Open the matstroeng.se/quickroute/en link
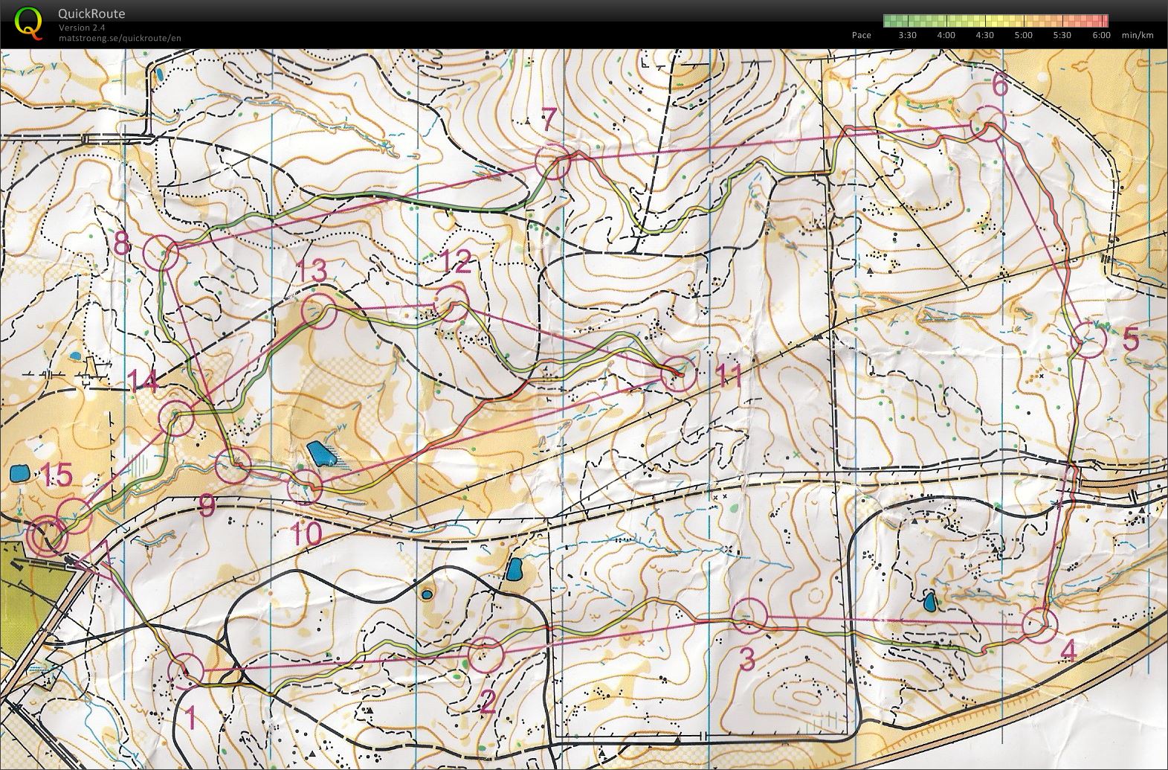This screenshot has width=1168, height=770. 120,38
